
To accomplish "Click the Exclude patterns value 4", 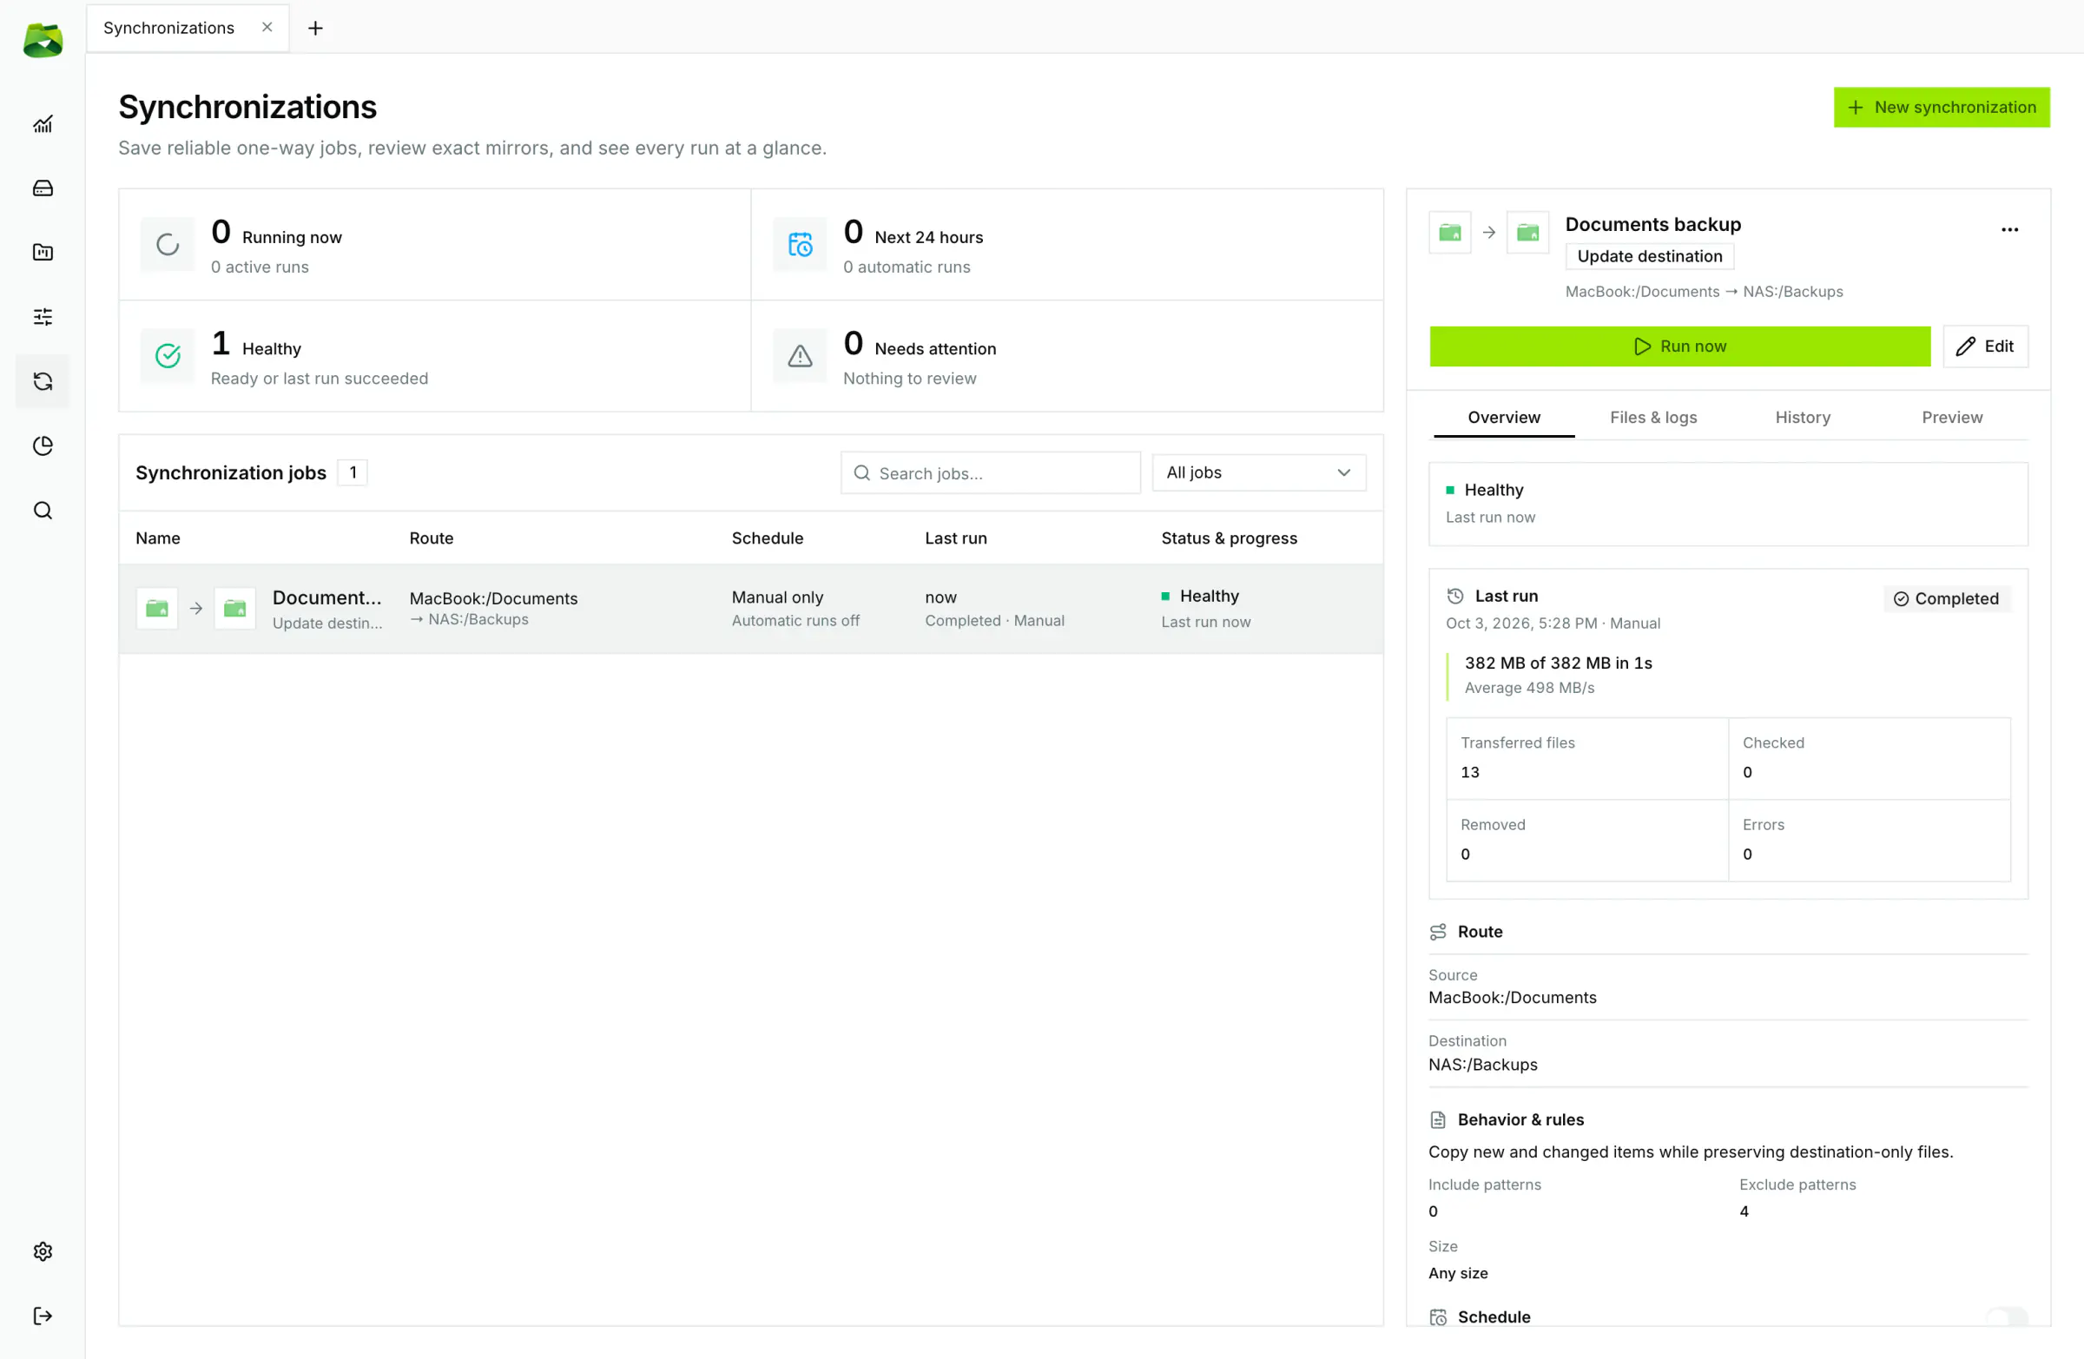I will (1744, 1212).
